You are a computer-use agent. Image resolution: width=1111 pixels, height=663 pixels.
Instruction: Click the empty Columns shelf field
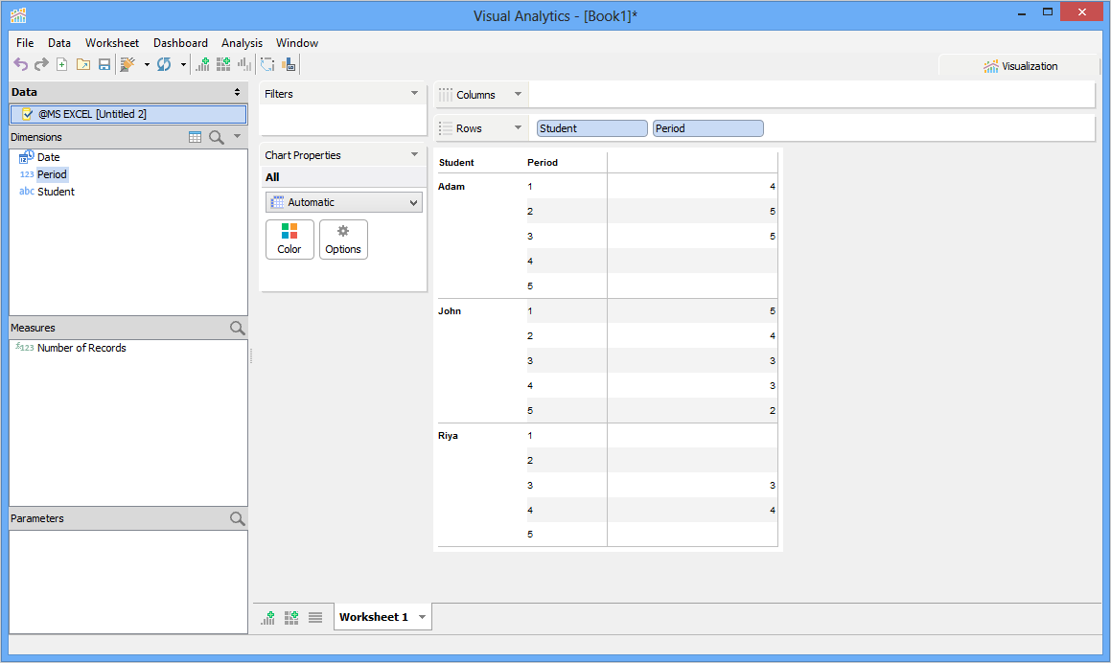(x=811, y=94)
